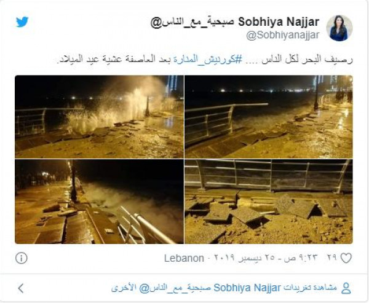Click the person icon in footer

pos(346,288)
